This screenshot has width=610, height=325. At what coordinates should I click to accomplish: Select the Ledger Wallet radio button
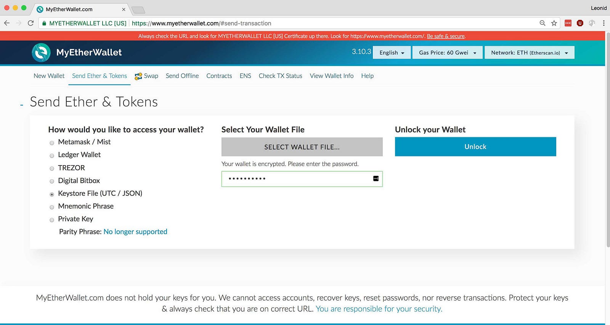pos(52,156)
